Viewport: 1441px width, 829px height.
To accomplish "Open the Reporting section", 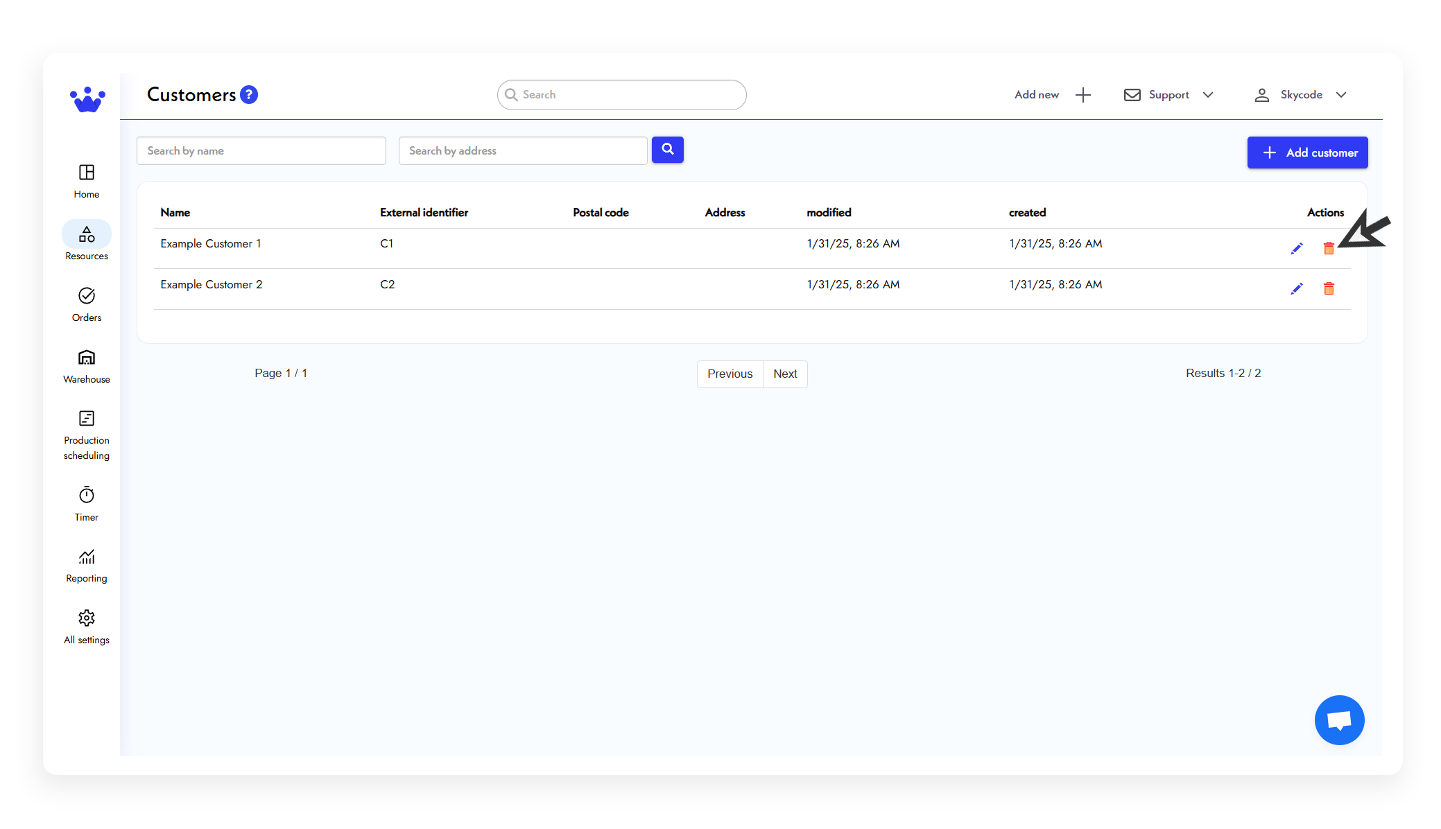I will tap(87, 566).
